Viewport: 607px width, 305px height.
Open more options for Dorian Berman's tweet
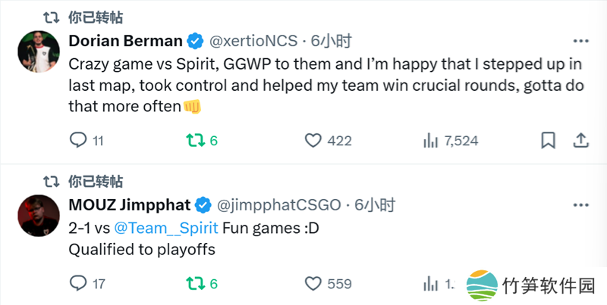[580, 40]
